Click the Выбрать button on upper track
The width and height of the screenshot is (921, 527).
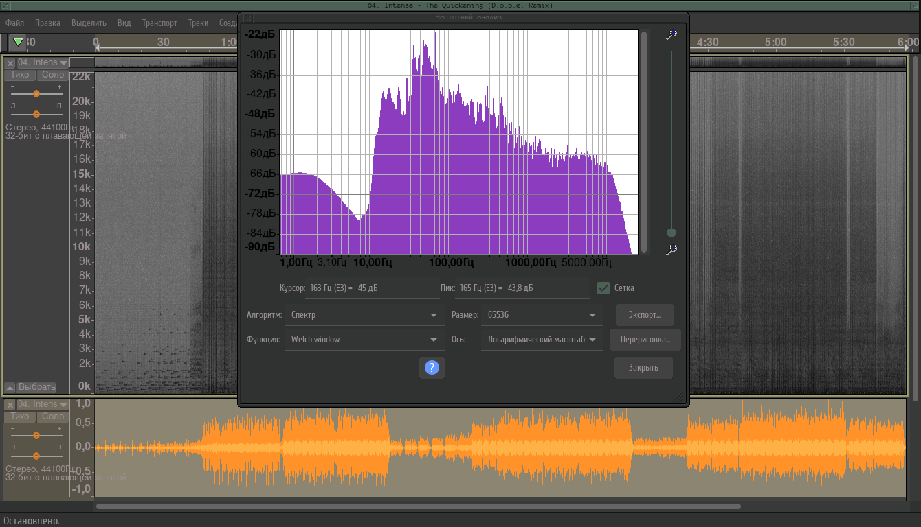click(36, 387)
